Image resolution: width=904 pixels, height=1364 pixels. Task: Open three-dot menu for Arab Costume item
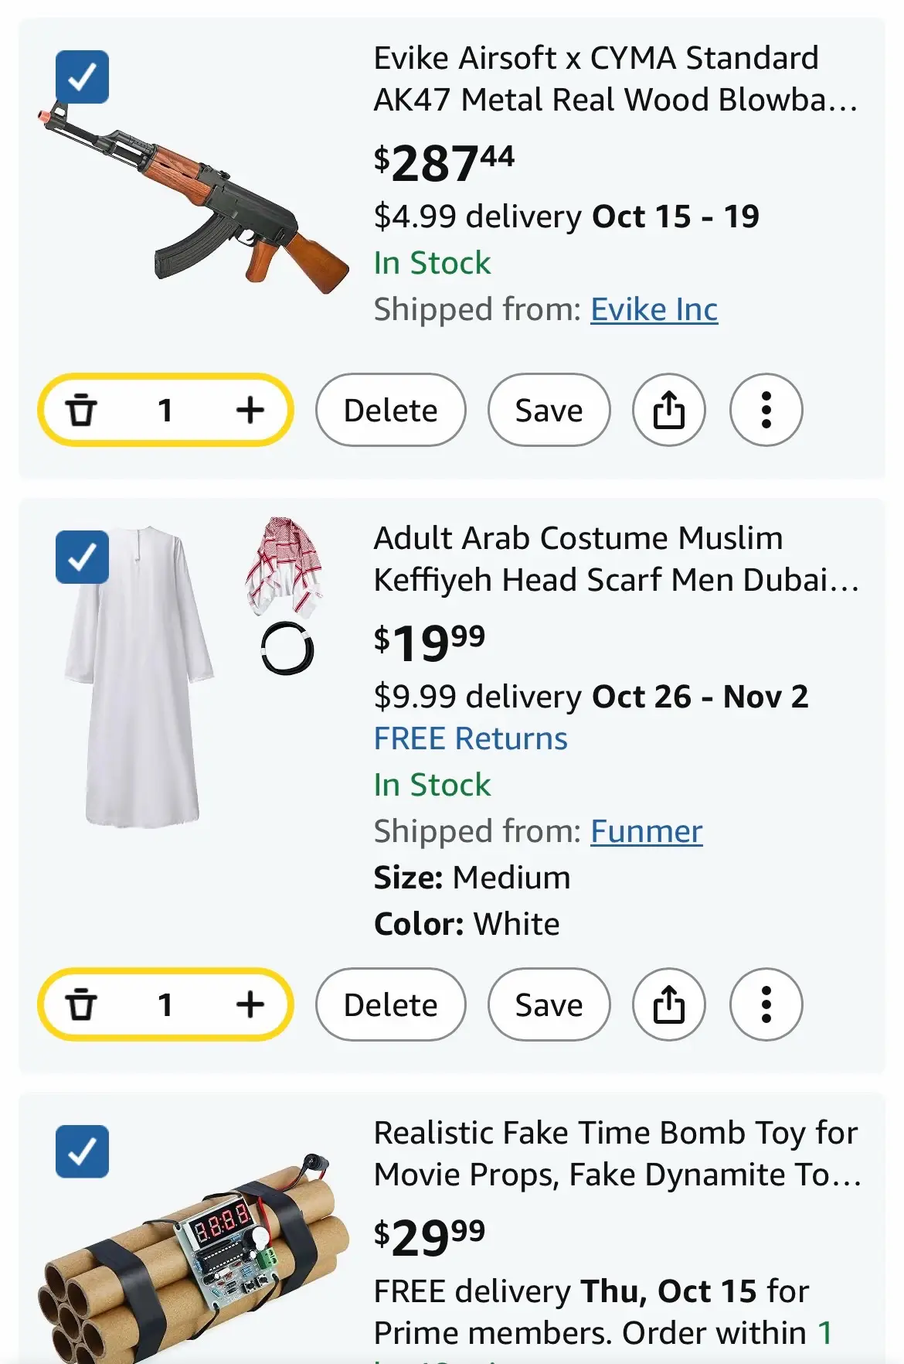[x=766, y=1005]
